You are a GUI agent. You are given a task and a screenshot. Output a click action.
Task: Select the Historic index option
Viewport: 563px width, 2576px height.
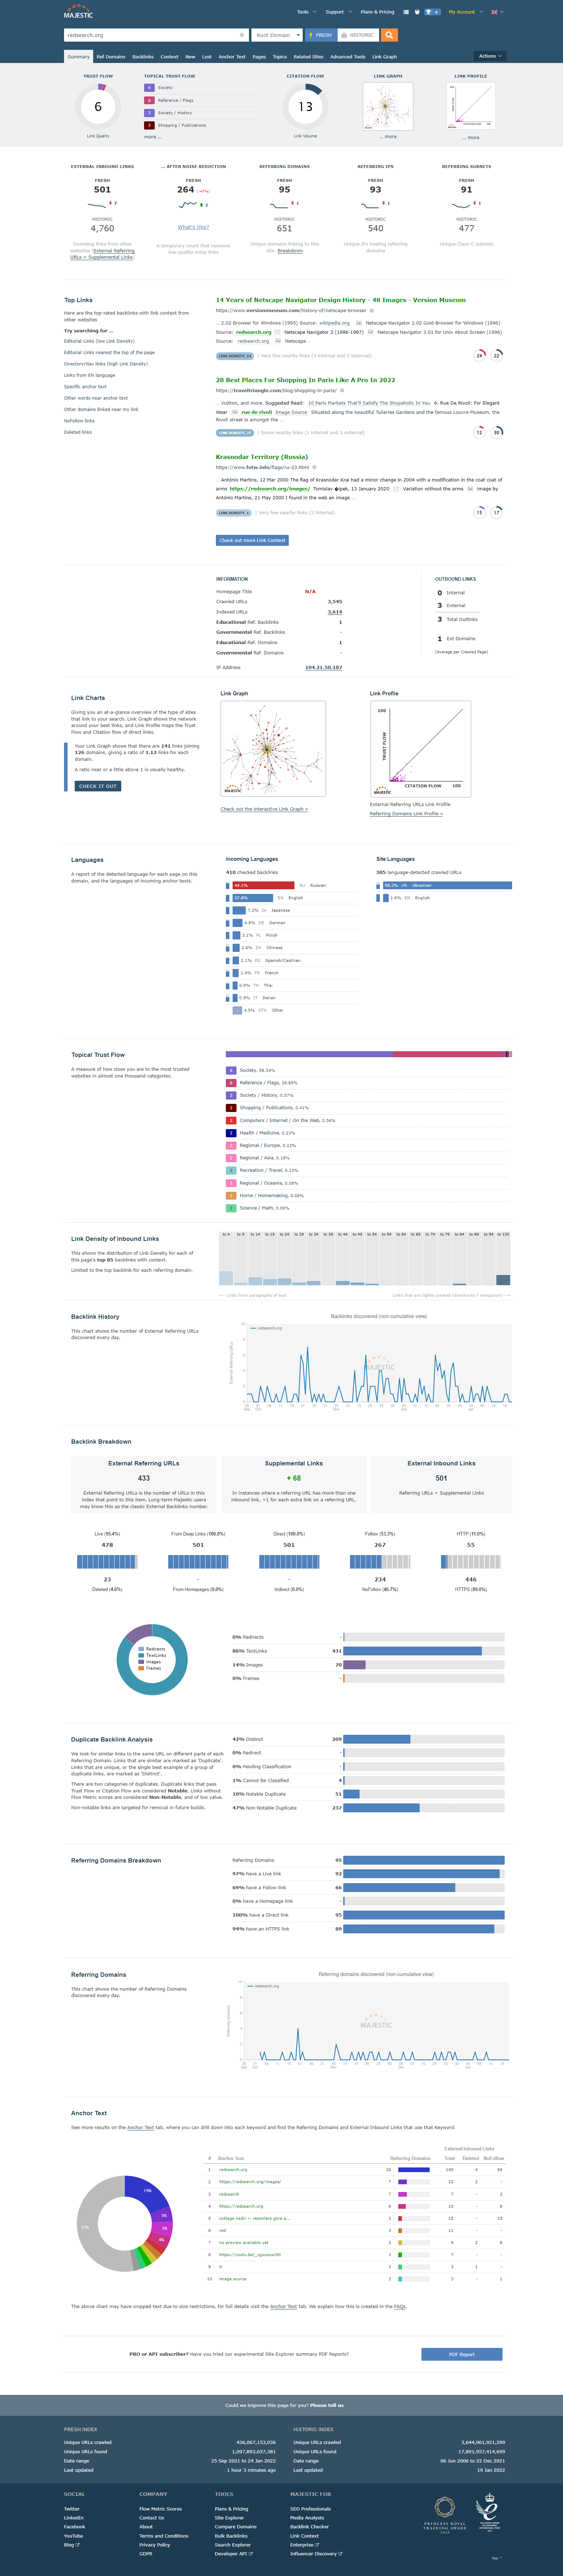point(357,35)
